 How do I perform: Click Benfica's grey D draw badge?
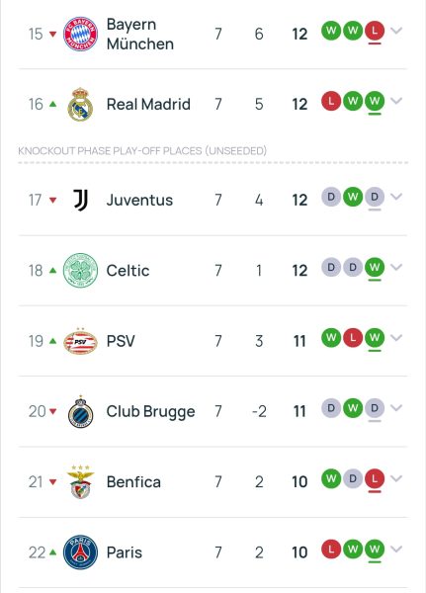click(x=353, y=478)
